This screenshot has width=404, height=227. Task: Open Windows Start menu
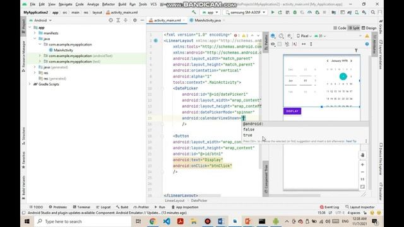click(27, 221)
